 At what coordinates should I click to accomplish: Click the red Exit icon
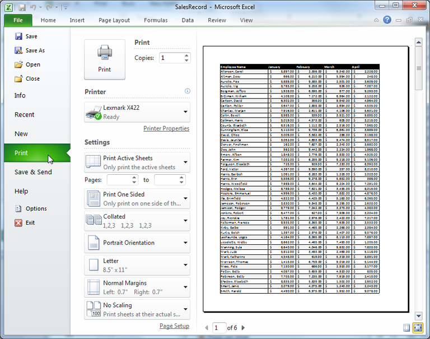tap(18, 222)
